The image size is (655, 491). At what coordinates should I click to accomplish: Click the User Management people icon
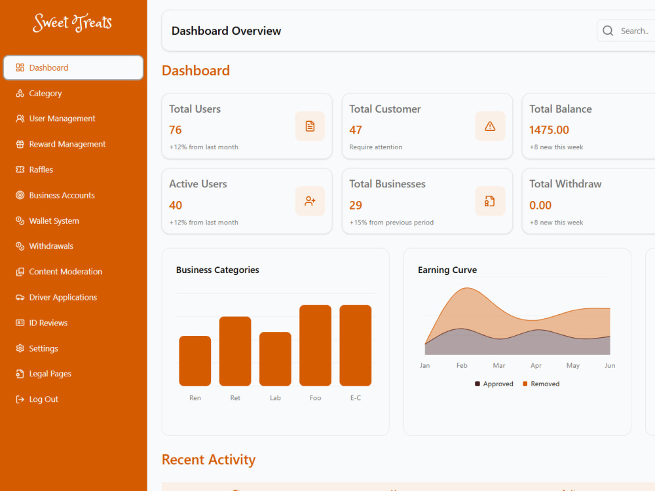point(20,118)
